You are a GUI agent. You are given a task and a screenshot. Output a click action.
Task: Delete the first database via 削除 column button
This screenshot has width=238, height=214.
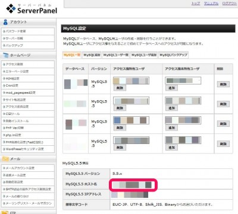click(x=223, y=84)
